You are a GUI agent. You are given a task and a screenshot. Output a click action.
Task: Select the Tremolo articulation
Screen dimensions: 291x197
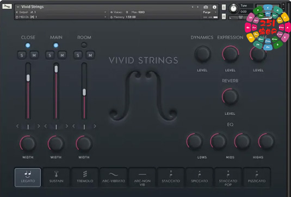click(x=85, y=177)
